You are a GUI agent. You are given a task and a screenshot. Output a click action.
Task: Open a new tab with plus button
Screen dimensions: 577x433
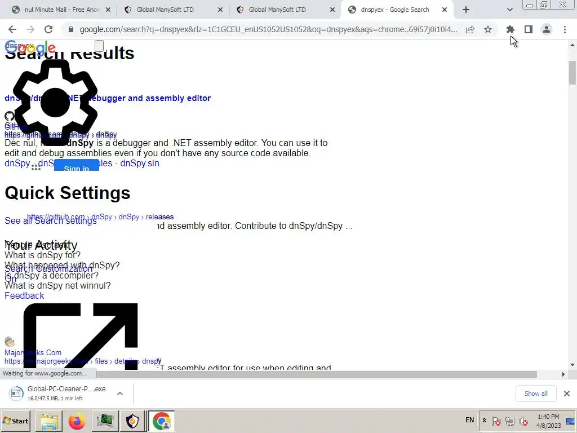pyautogui.click(x=466, y=10)
